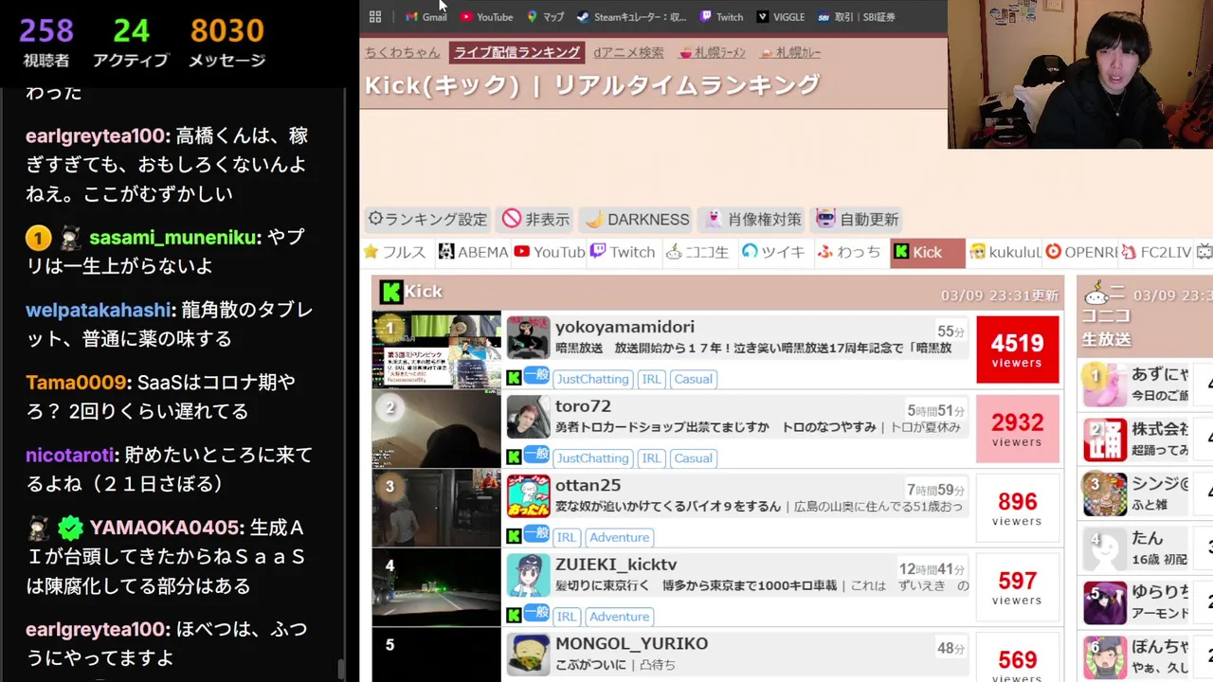This screenshot has width=1213, height=682.
Task: Open ottan25 channel name
Action: point(588,485)
